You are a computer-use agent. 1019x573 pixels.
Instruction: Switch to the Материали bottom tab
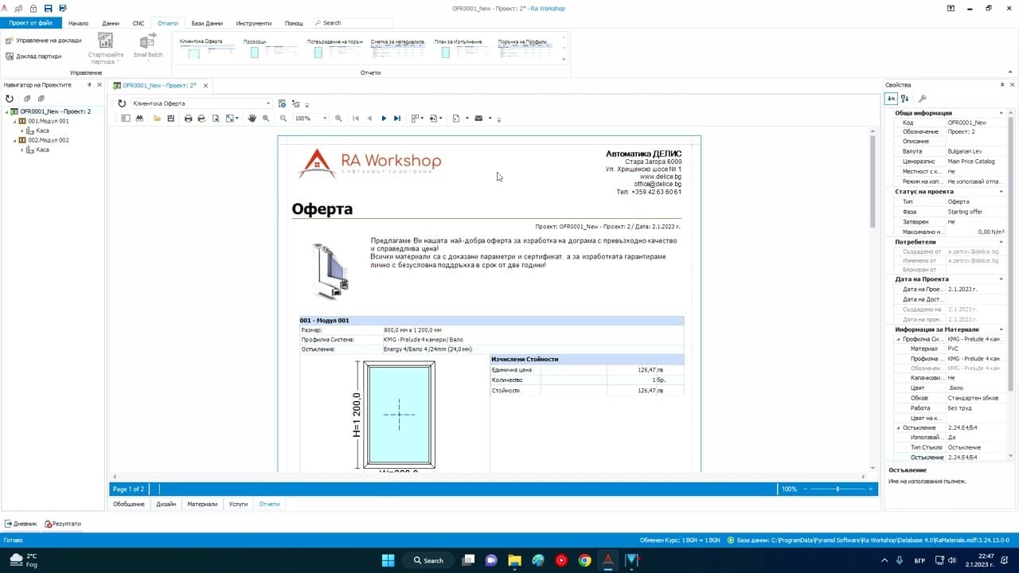point(202,504)
